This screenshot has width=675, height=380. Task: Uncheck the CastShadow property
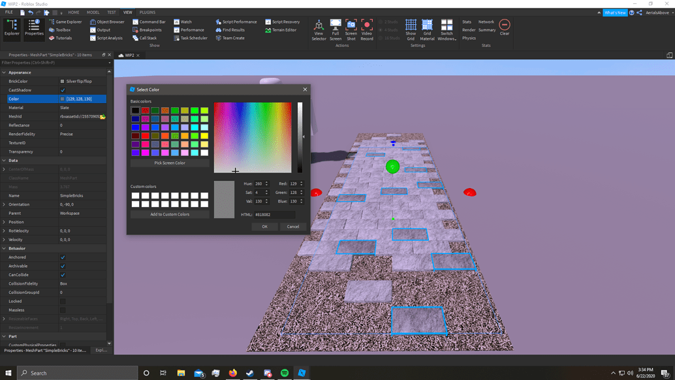tap(62, 89)
